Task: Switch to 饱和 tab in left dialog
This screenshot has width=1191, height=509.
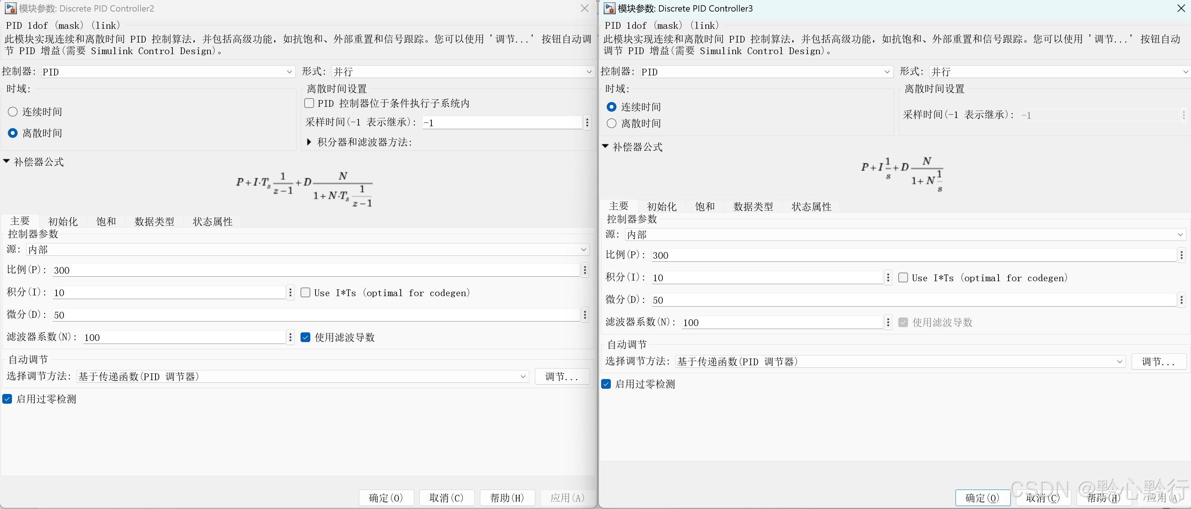Action: pyautogui.click(x=106, y=221)
